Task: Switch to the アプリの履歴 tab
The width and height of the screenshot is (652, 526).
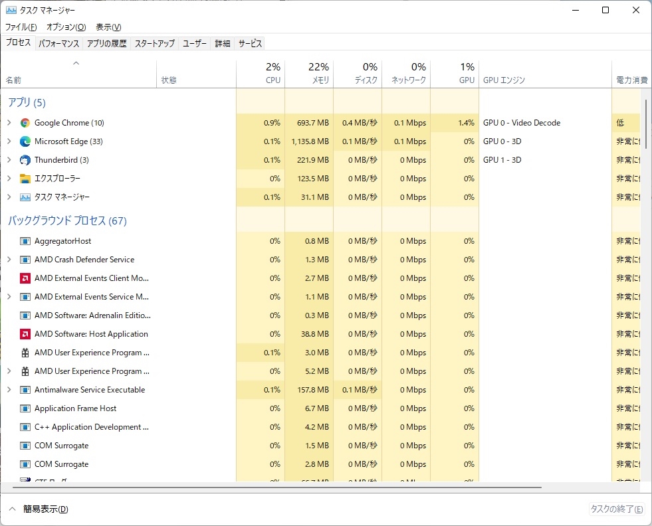Action: click(107, 44)
